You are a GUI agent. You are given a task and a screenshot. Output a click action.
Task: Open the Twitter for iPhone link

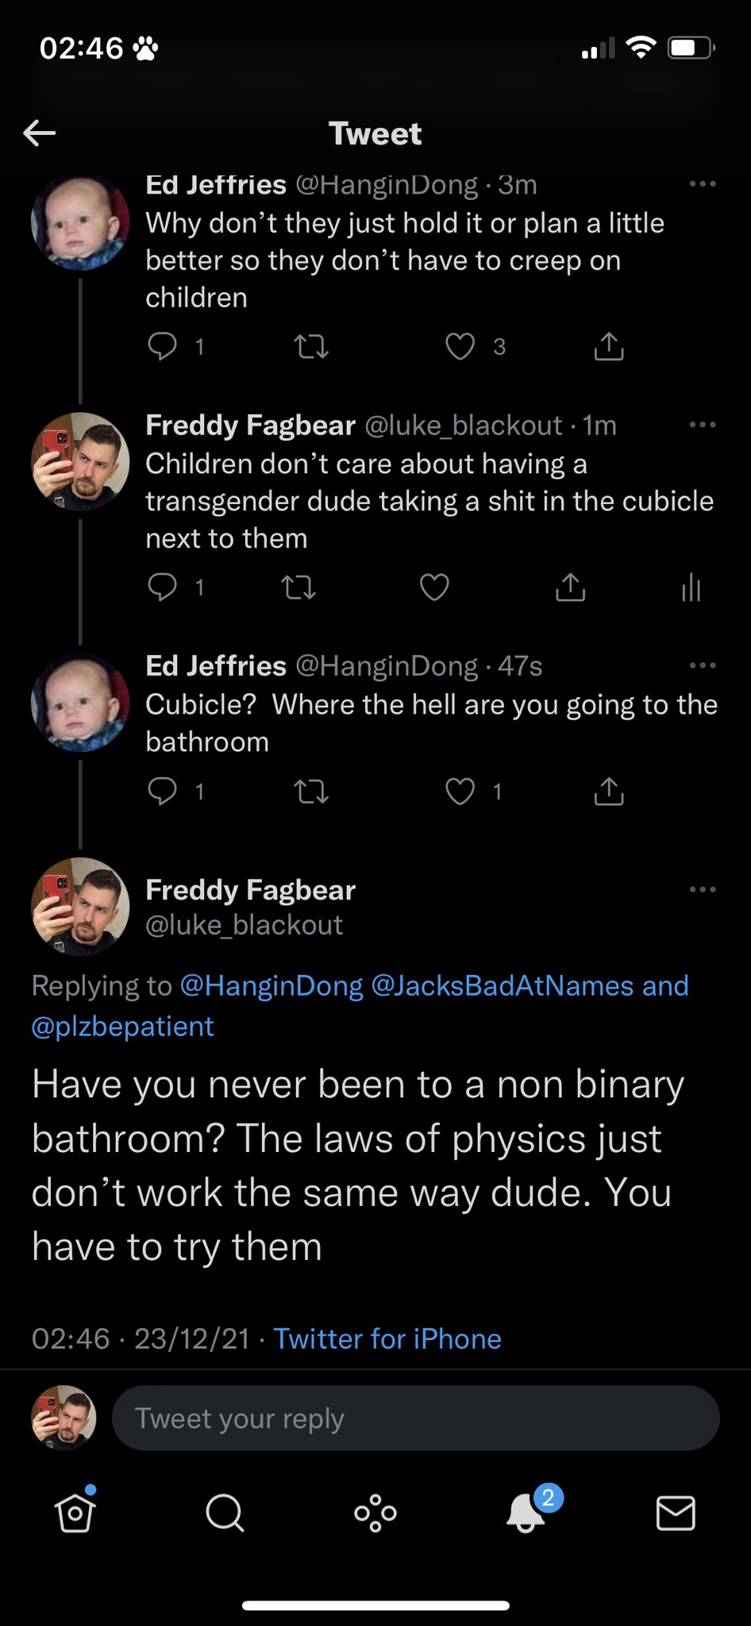(387, 1339)
